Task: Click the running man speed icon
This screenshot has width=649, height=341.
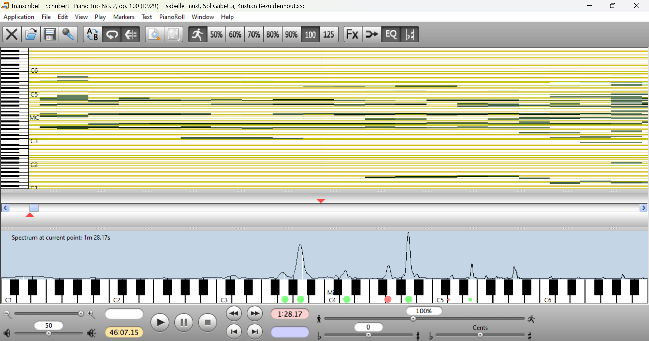Action: 197,34
